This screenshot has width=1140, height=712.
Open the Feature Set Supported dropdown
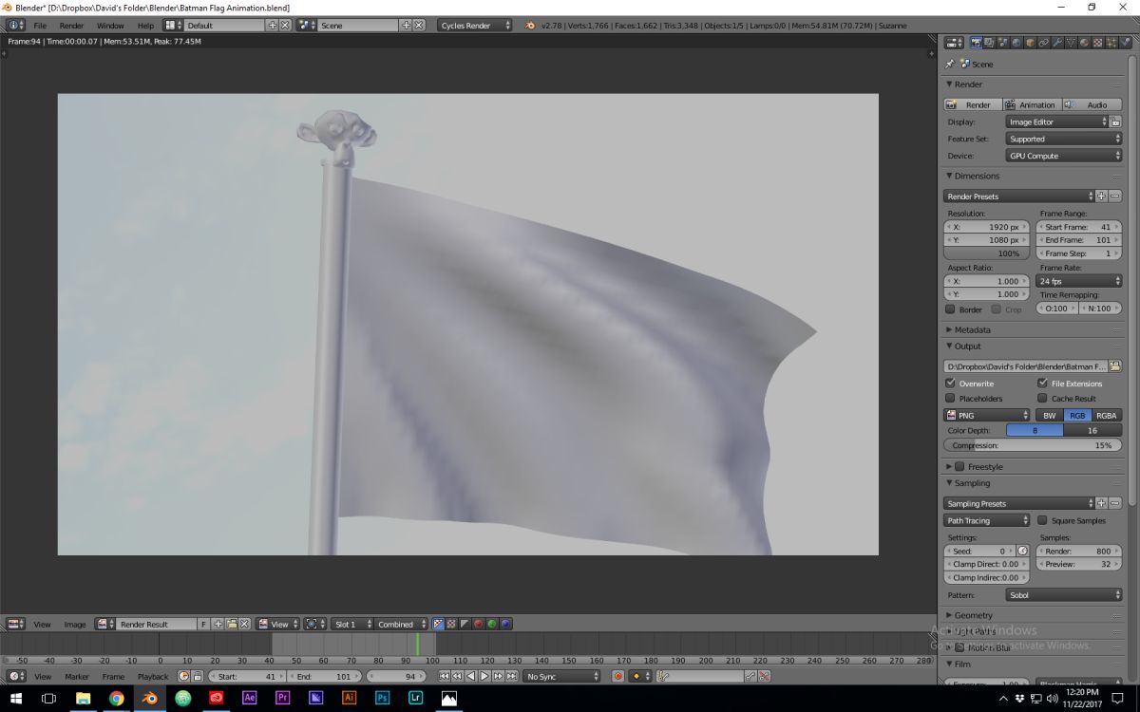[1064, 139]
